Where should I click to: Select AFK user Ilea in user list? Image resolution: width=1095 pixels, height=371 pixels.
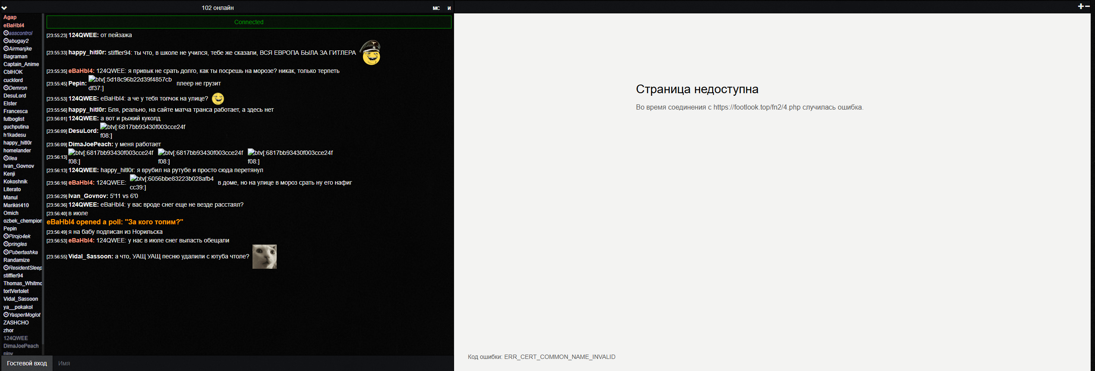point(10,158)
